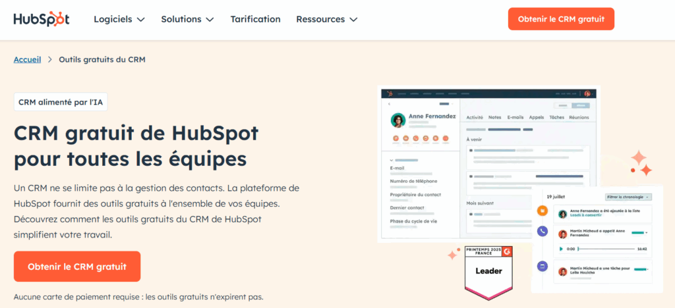Open the Filtrer la chronologie dropdown
The width and height of the screenshot is (675, 308).
(628, 197)
